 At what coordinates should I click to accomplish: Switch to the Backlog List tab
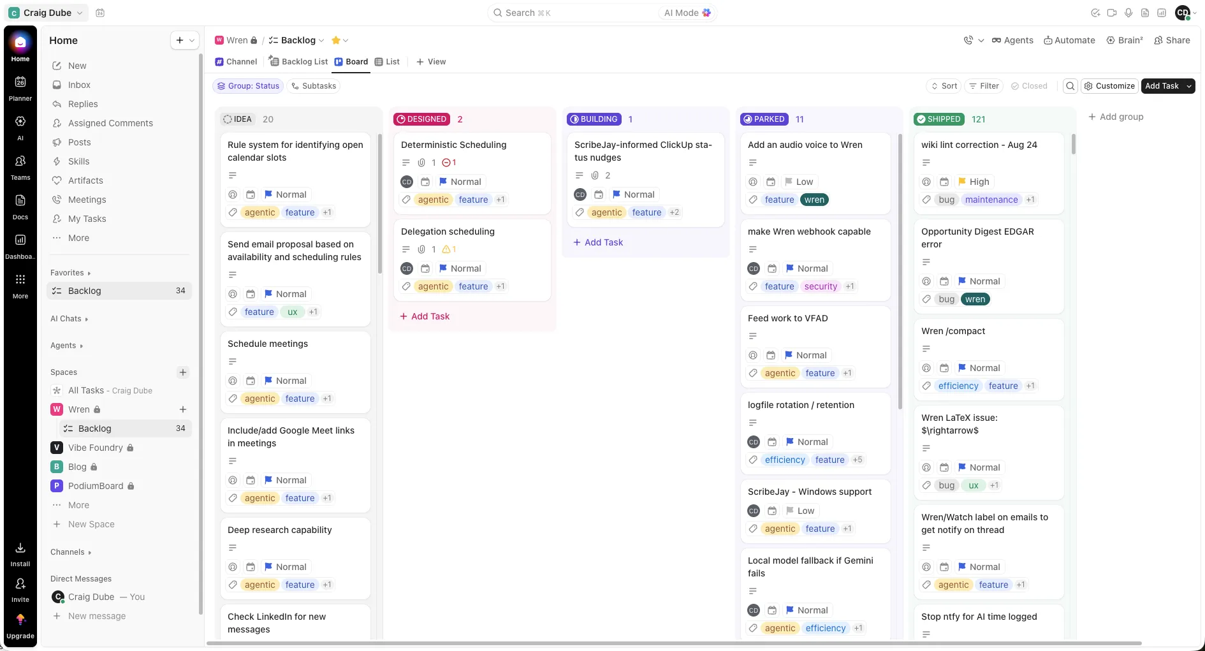tap(298, 62)
